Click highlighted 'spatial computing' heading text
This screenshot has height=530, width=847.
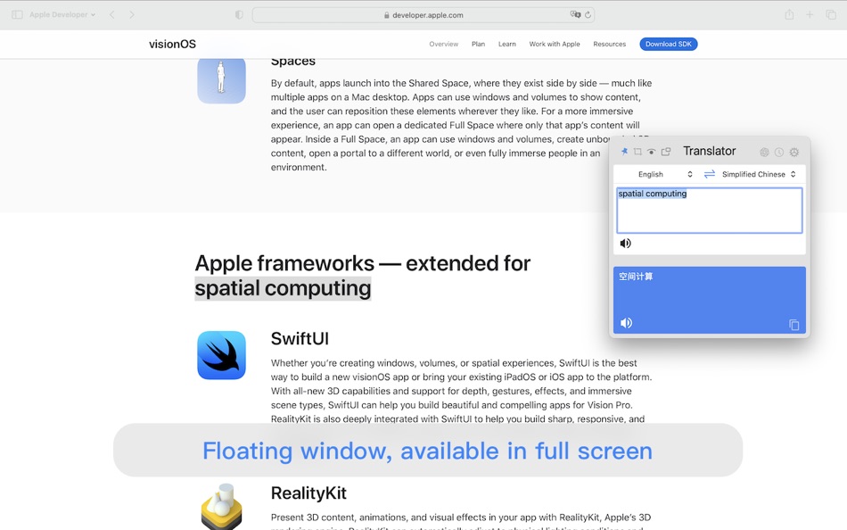click(x=283, y=288)
